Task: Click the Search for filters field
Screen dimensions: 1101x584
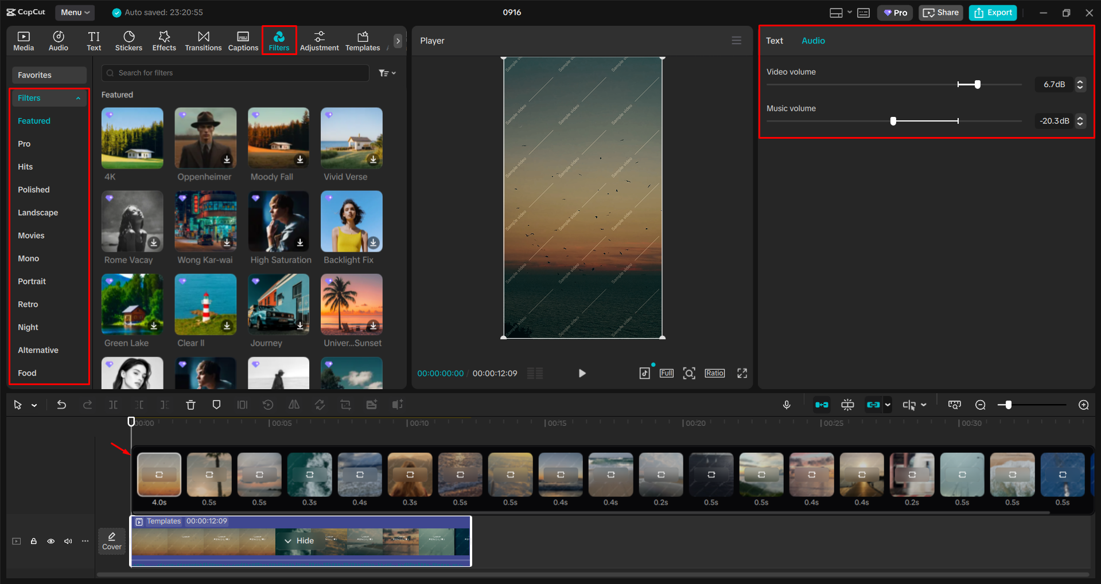Action: click(x=235, y=73)
